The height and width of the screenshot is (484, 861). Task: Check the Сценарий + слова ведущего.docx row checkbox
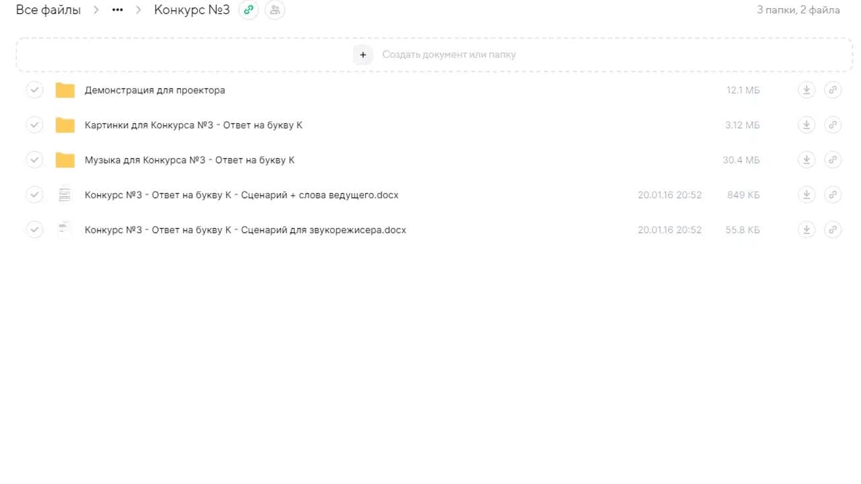(34, 195)
